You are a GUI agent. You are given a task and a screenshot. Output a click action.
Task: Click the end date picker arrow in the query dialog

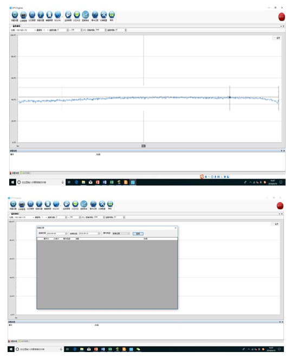(100, 234)
